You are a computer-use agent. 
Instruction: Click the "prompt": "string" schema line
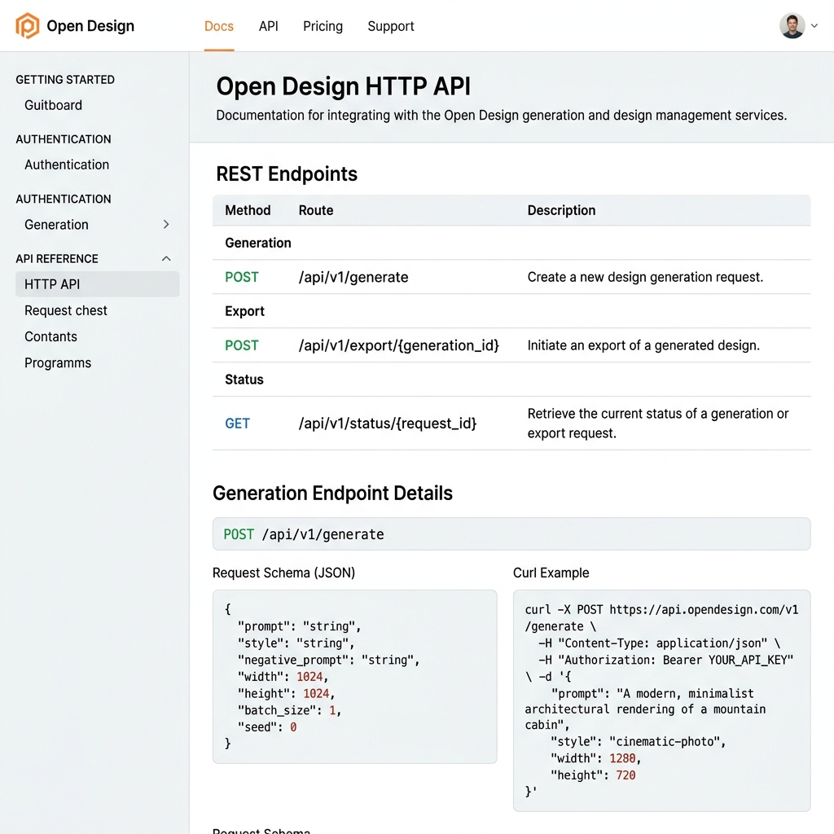pyautogui.click(x=299, y=626)
